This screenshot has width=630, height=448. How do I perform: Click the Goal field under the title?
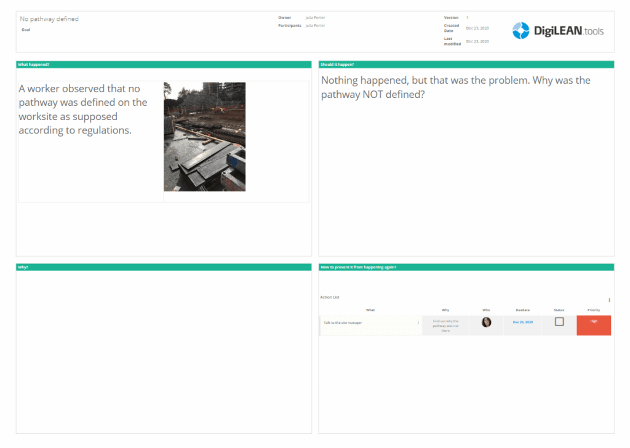25,29
